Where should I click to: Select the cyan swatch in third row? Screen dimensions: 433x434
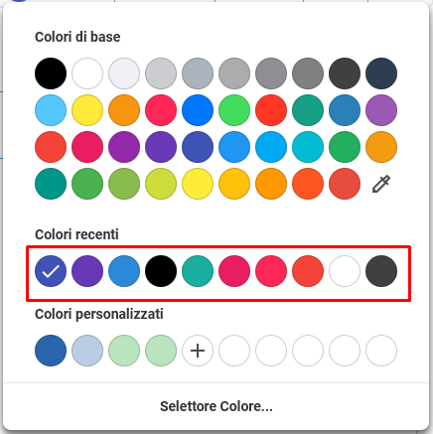click(308, 147)
